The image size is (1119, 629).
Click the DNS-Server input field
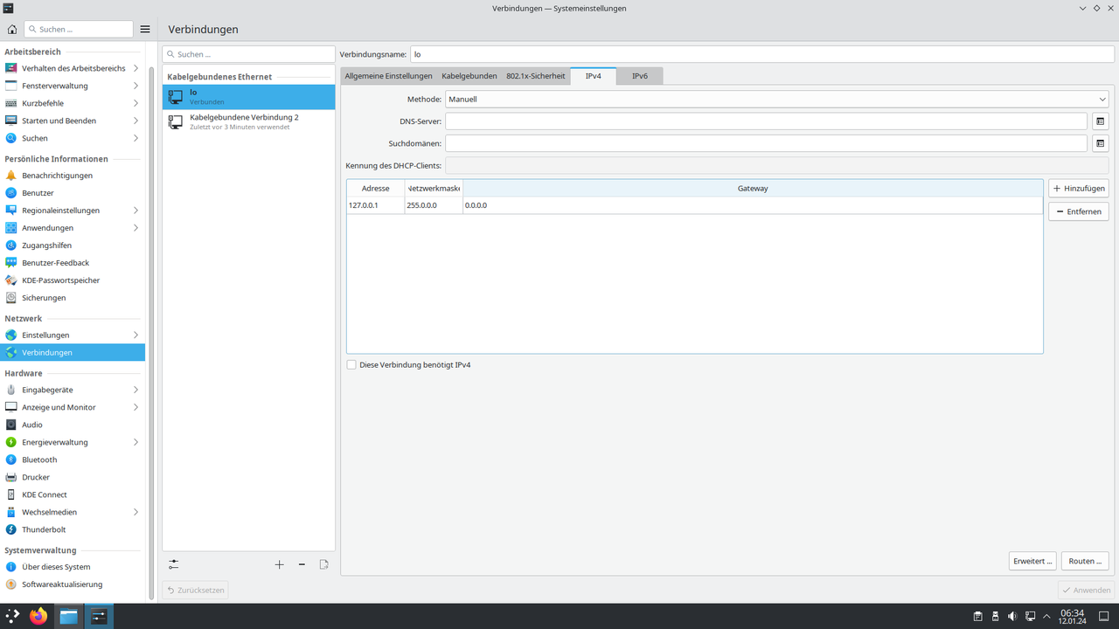click(x=767, y=121)
